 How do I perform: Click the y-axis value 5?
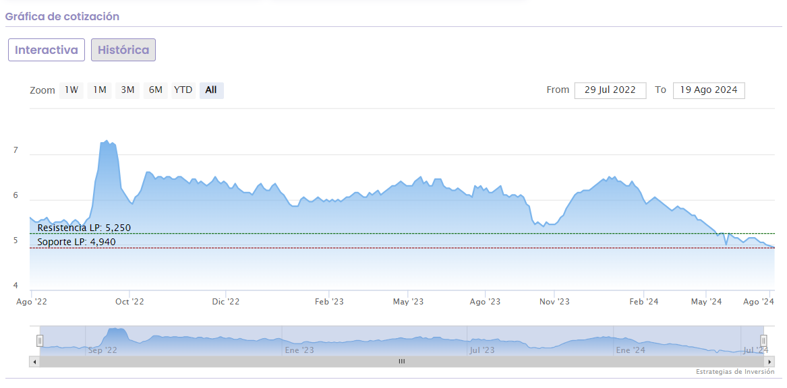tap(15, 240)
